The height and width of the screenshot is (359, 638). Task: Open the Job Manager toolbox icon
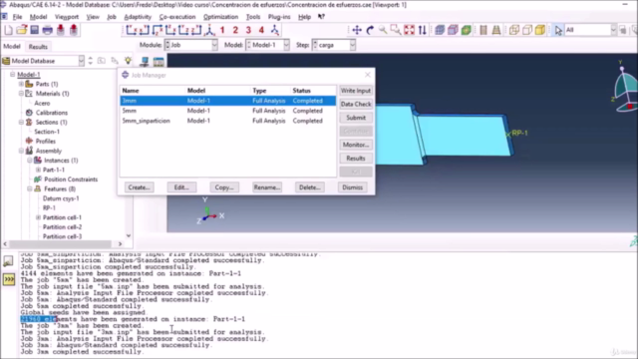(x=159, y=61)
